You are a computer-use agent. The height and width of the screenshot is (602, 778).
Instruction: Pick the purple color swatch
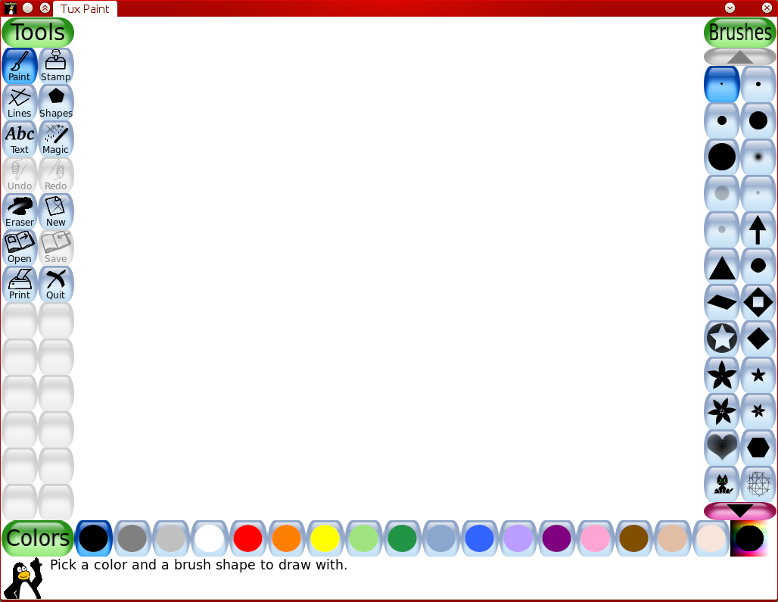556,538
